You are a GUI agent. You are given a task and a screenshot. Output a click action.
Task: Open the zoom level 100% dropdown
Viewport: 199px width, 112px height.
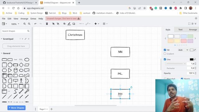pos(15,24)
